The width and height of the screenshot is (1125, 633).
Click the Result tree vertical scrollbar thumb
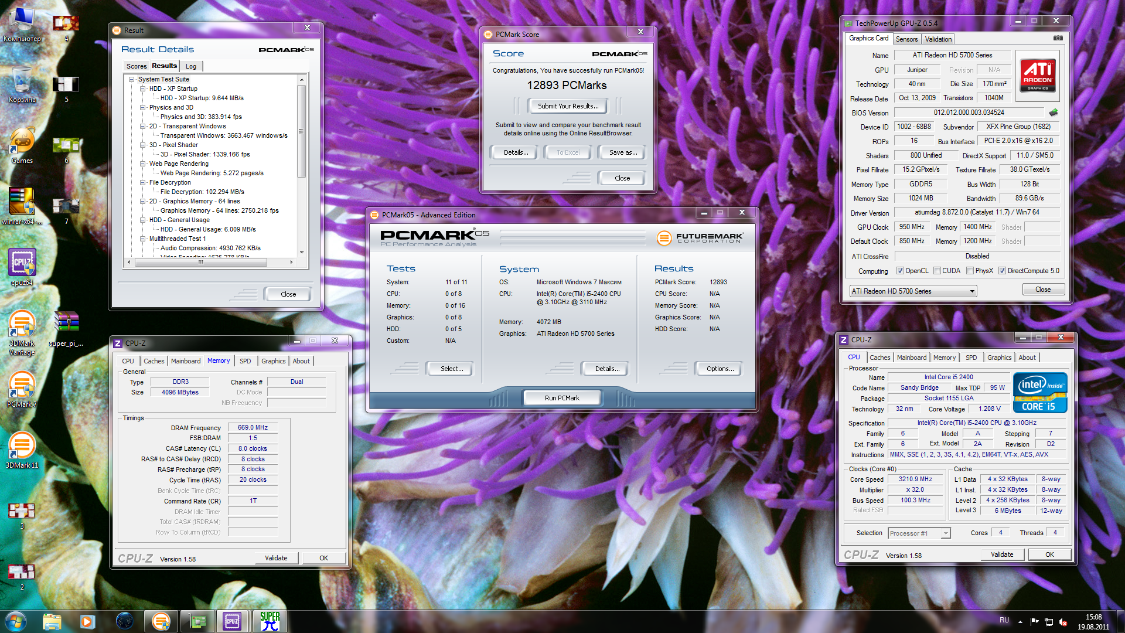[x=301, y=131]
